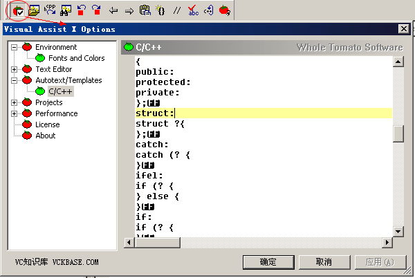Image resolution: width=415 pixels, height=278 pixels.
Task: Click the comment selection slashes icon
Action: click(x=176, y=10)
